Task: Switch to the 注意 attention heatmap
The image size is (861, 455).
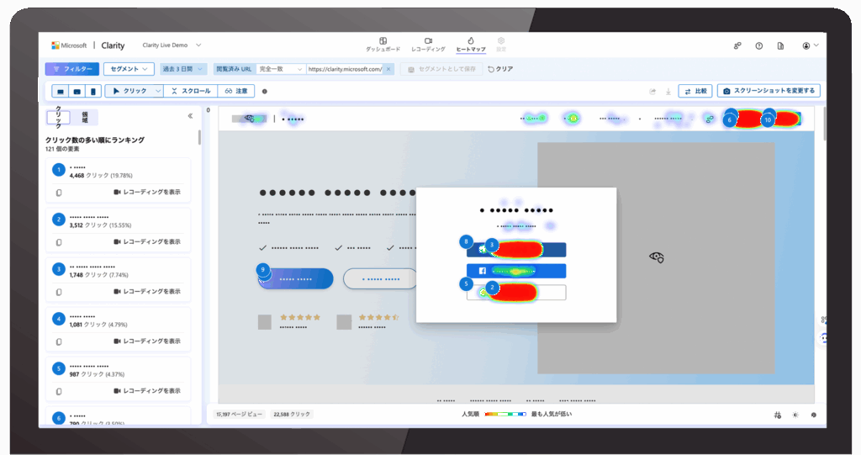Action: (236, 91)
